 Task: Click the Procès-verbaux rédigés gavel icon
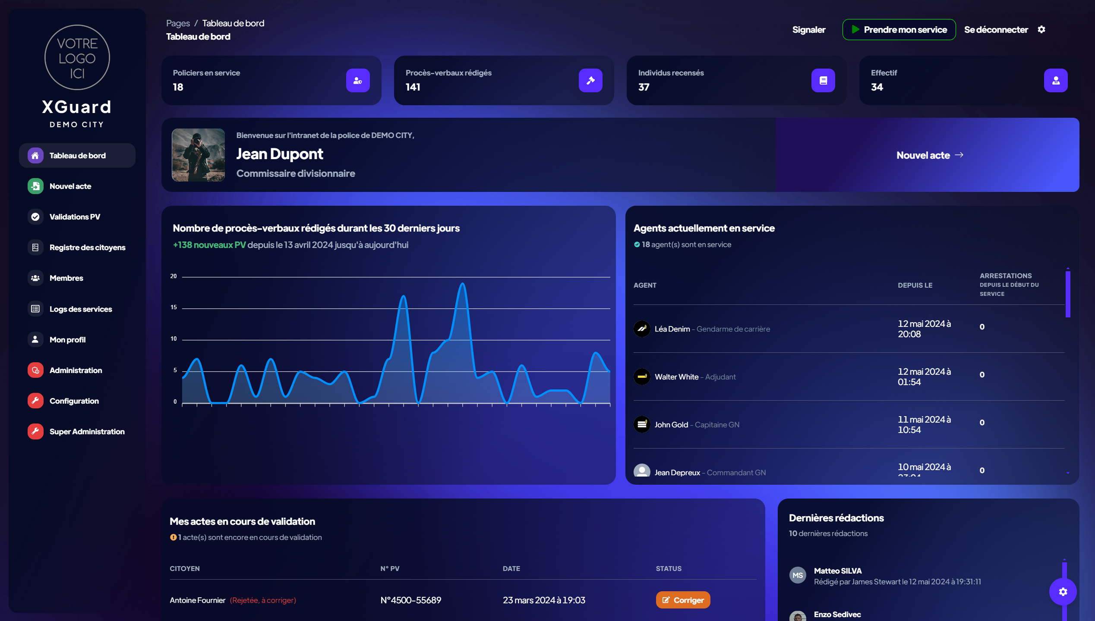click(590, 81)
